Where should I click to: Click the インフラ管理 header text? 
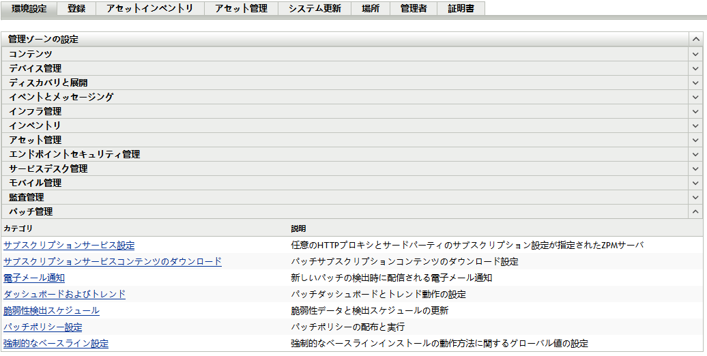[35, 111]
